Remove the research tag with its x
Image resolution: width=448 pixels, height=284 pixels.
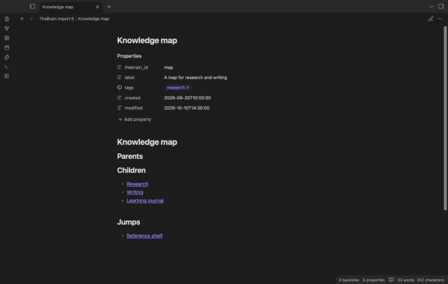[188, 87]
